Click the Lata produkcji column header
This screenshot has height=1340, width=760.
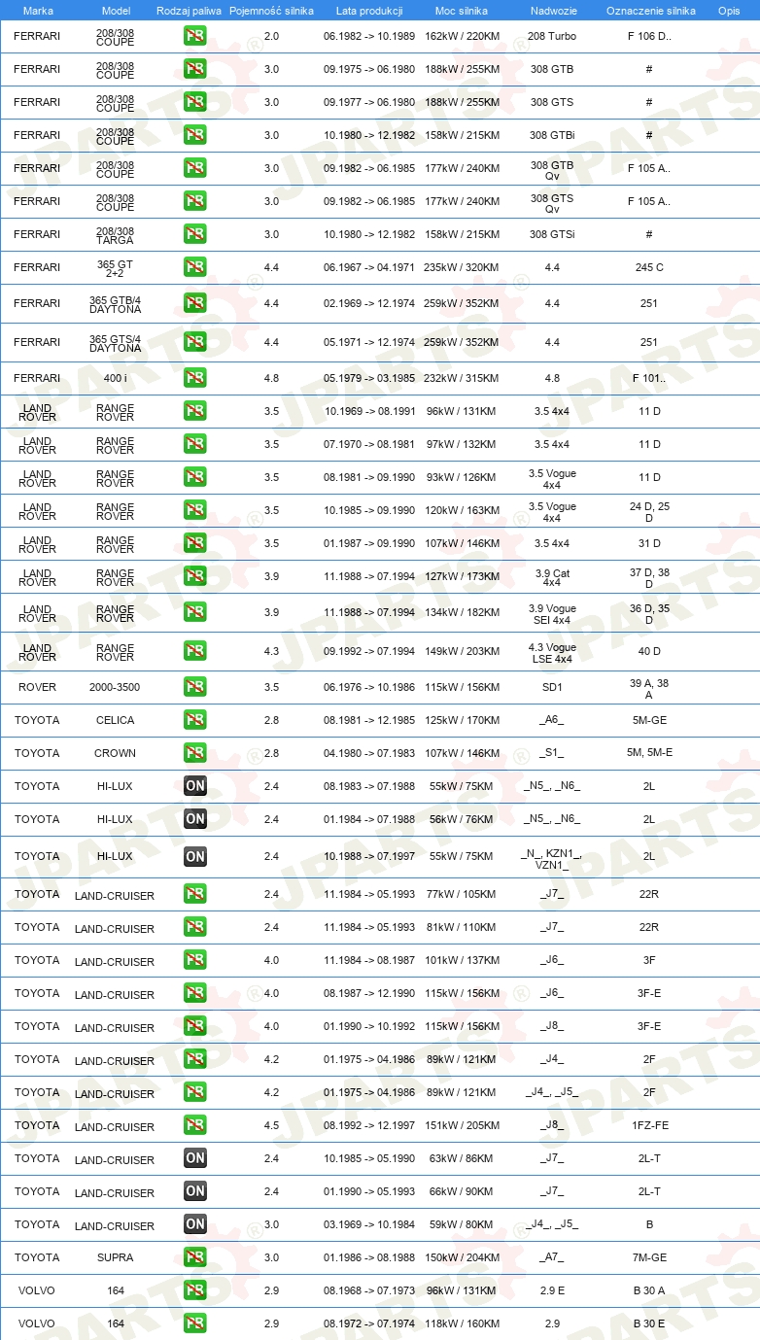[x=369, y=10]
